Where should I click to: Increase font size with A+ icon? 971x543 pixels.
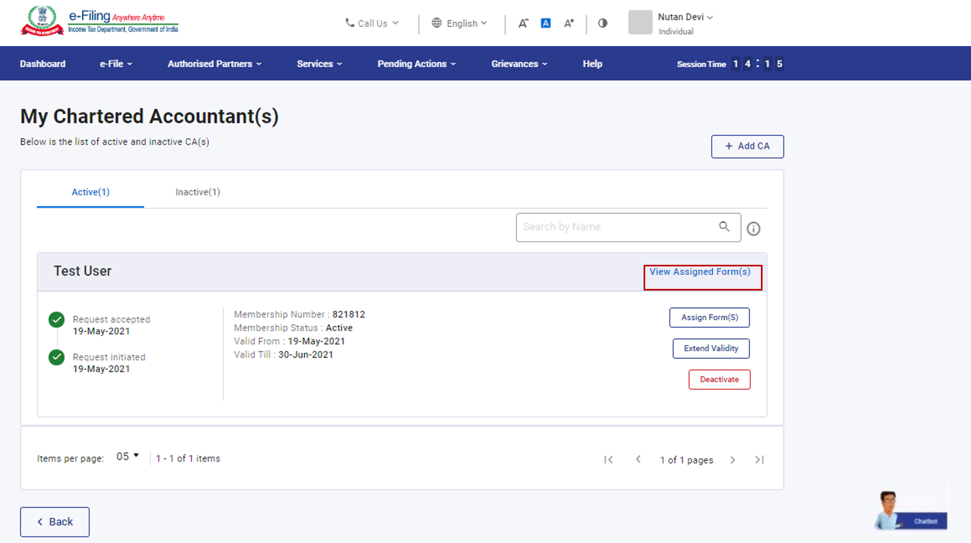coord(569,23)
